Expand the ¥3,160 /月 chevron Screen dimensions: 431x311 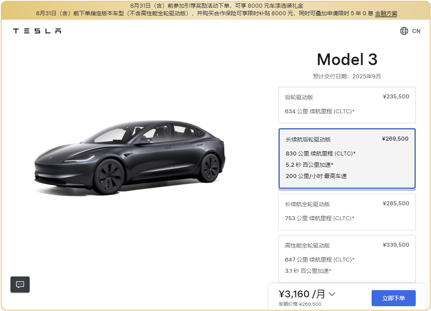pos(332,294)
